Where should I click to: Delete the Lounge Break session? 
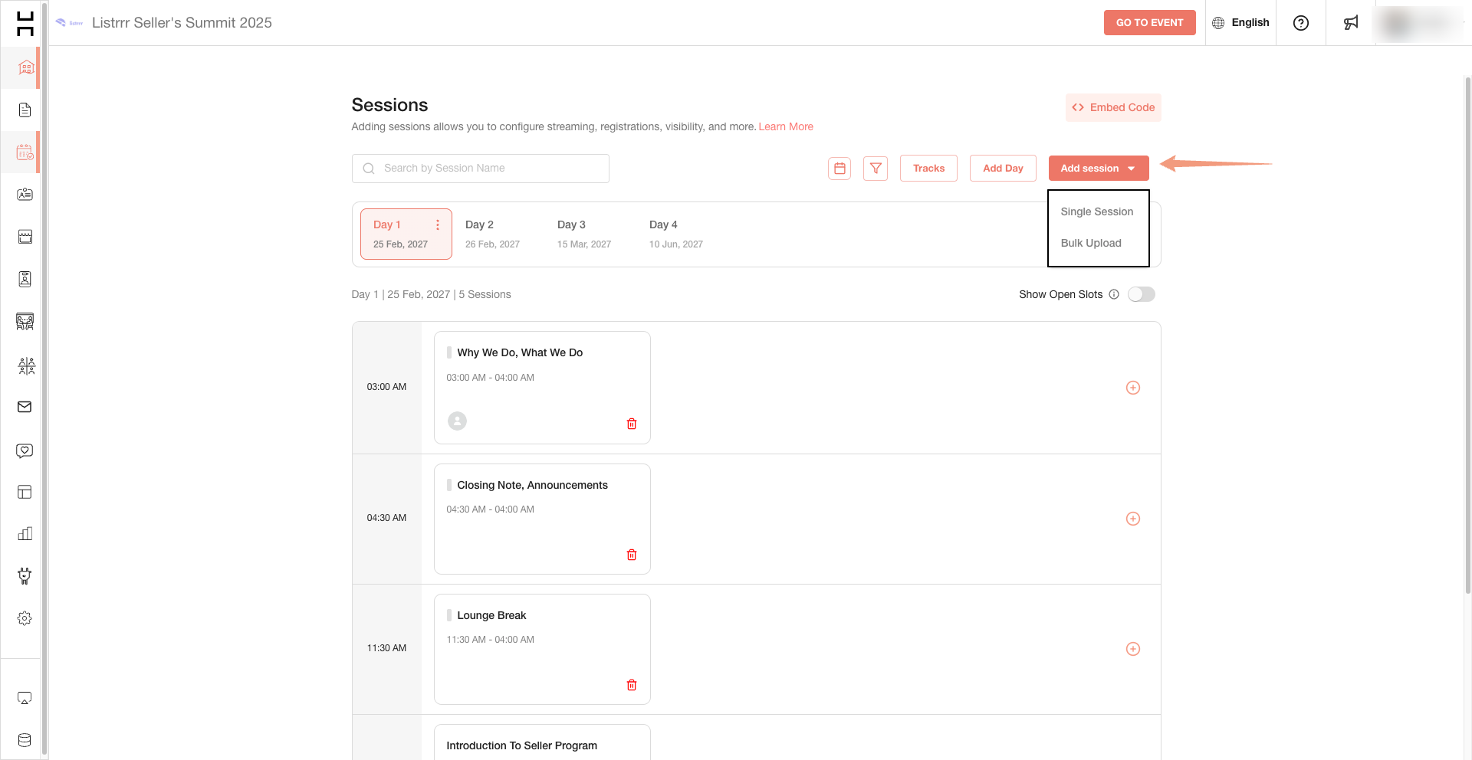[632, 685]
